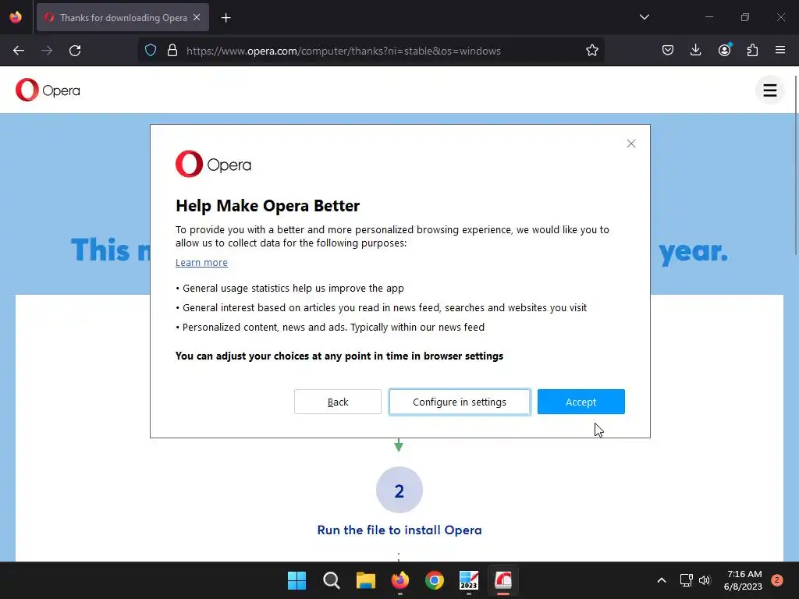Image resolution: width=799 pixels, height=599 pixels.
Task: Click the Opera installer taskbar icon
Action: [503, 580]
